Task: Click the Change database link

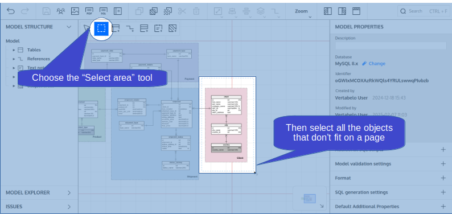Action: pyautogui.click(x=374, y=64)
